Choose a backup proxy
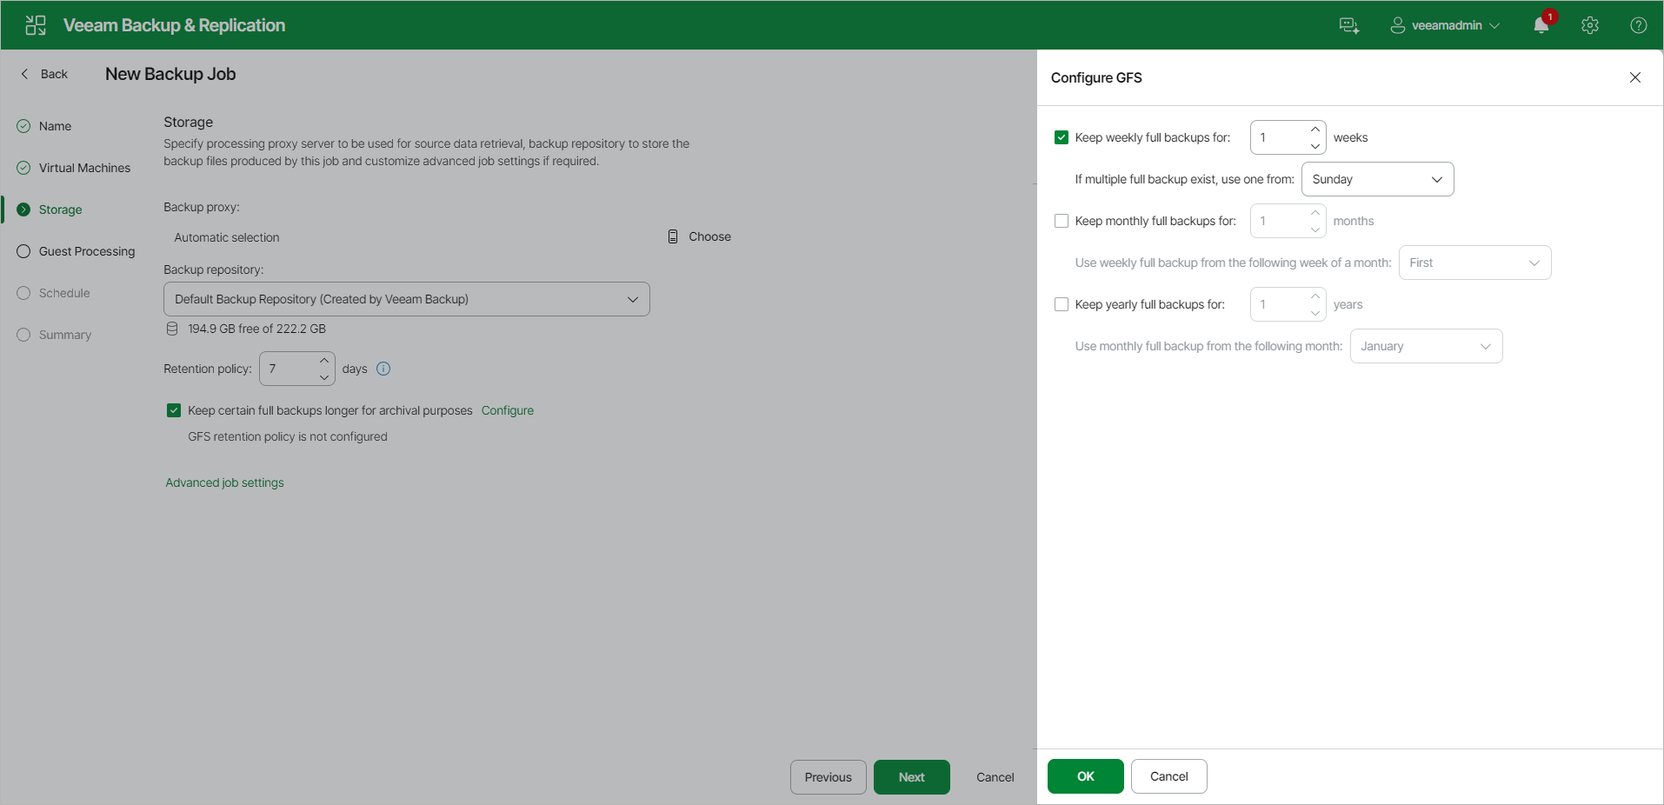The height and width of the screenshot is (805, 1664). [700, 236]
